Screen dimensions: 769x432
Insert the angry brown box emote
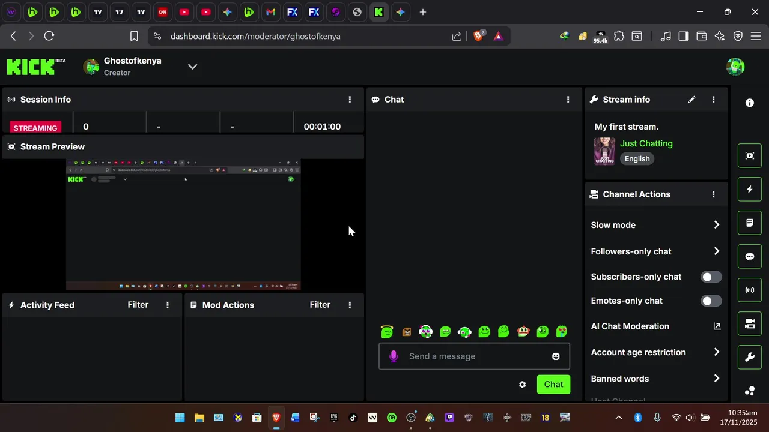[407, 331]
